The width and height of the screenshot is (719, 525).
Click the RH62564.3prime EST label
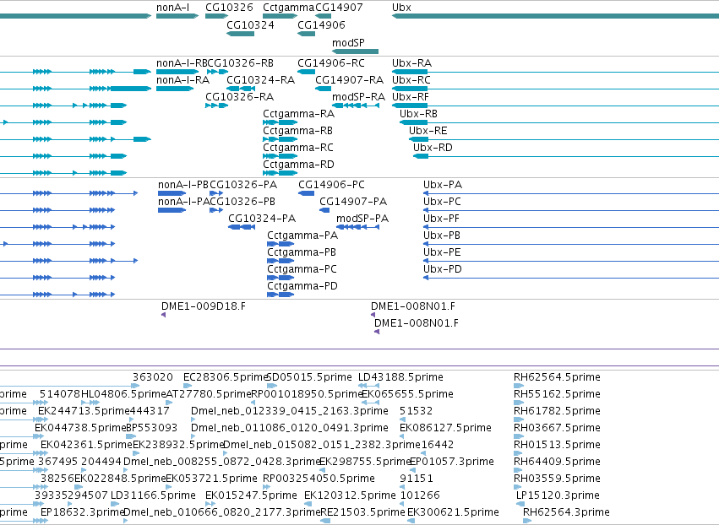coord(567,512)
